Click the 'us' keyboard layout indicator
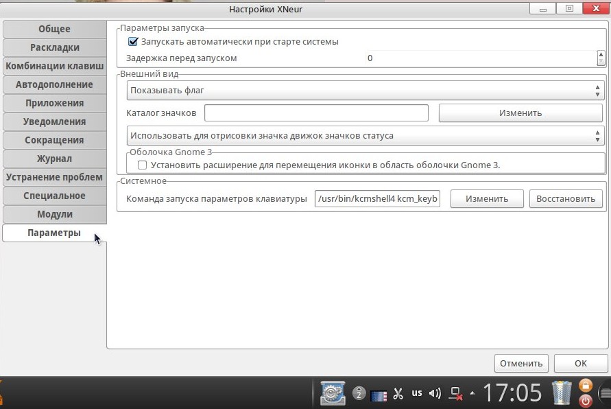 click(417, 393)
